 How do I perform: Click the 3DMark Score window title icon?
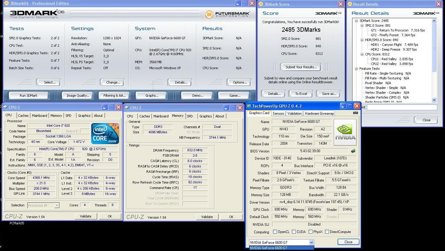[x=261, y=4]
